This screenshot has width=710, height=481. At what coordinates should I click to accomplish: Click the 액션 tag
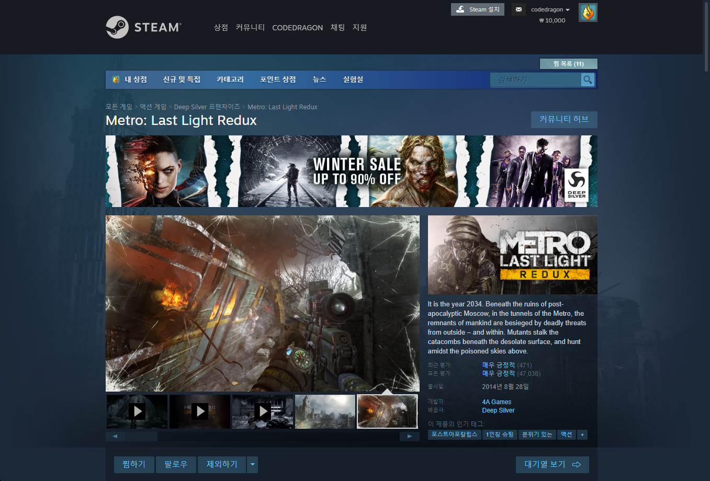click(x=566, y=434)
